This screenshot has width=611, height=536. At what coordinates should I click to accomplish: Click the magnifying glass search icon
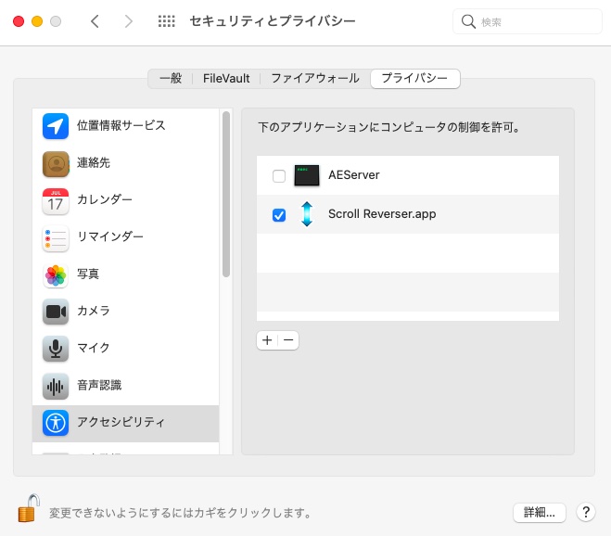468,21
